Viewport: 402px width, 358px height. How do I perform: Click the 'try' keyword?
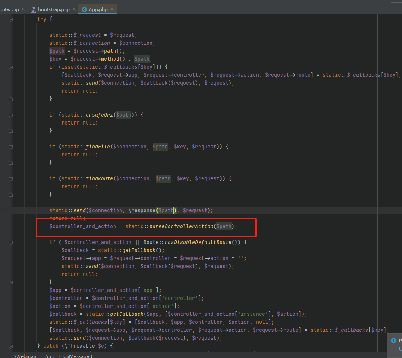42,19
